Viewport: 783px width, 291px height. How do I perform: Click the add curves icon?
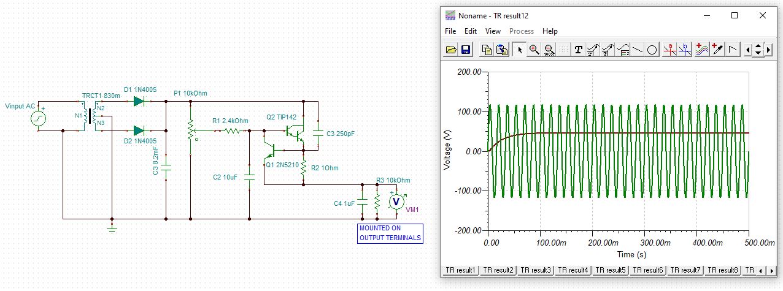point(703,50)
